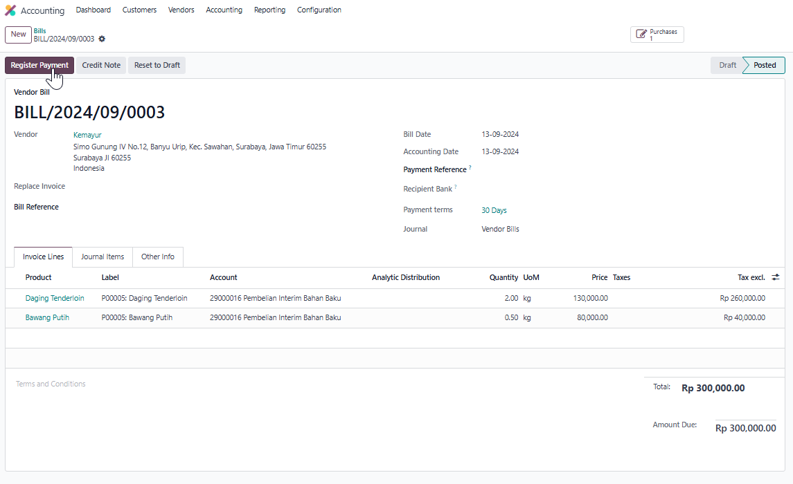Open the Dashboard menu

point(93,10)
